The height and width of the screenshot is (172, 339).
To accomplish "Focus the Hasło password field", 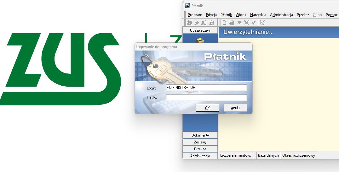I will [x=206, y=98].
